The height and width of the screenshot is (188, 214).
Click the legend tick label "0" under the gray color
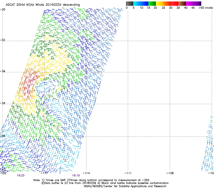coord(127,8)
